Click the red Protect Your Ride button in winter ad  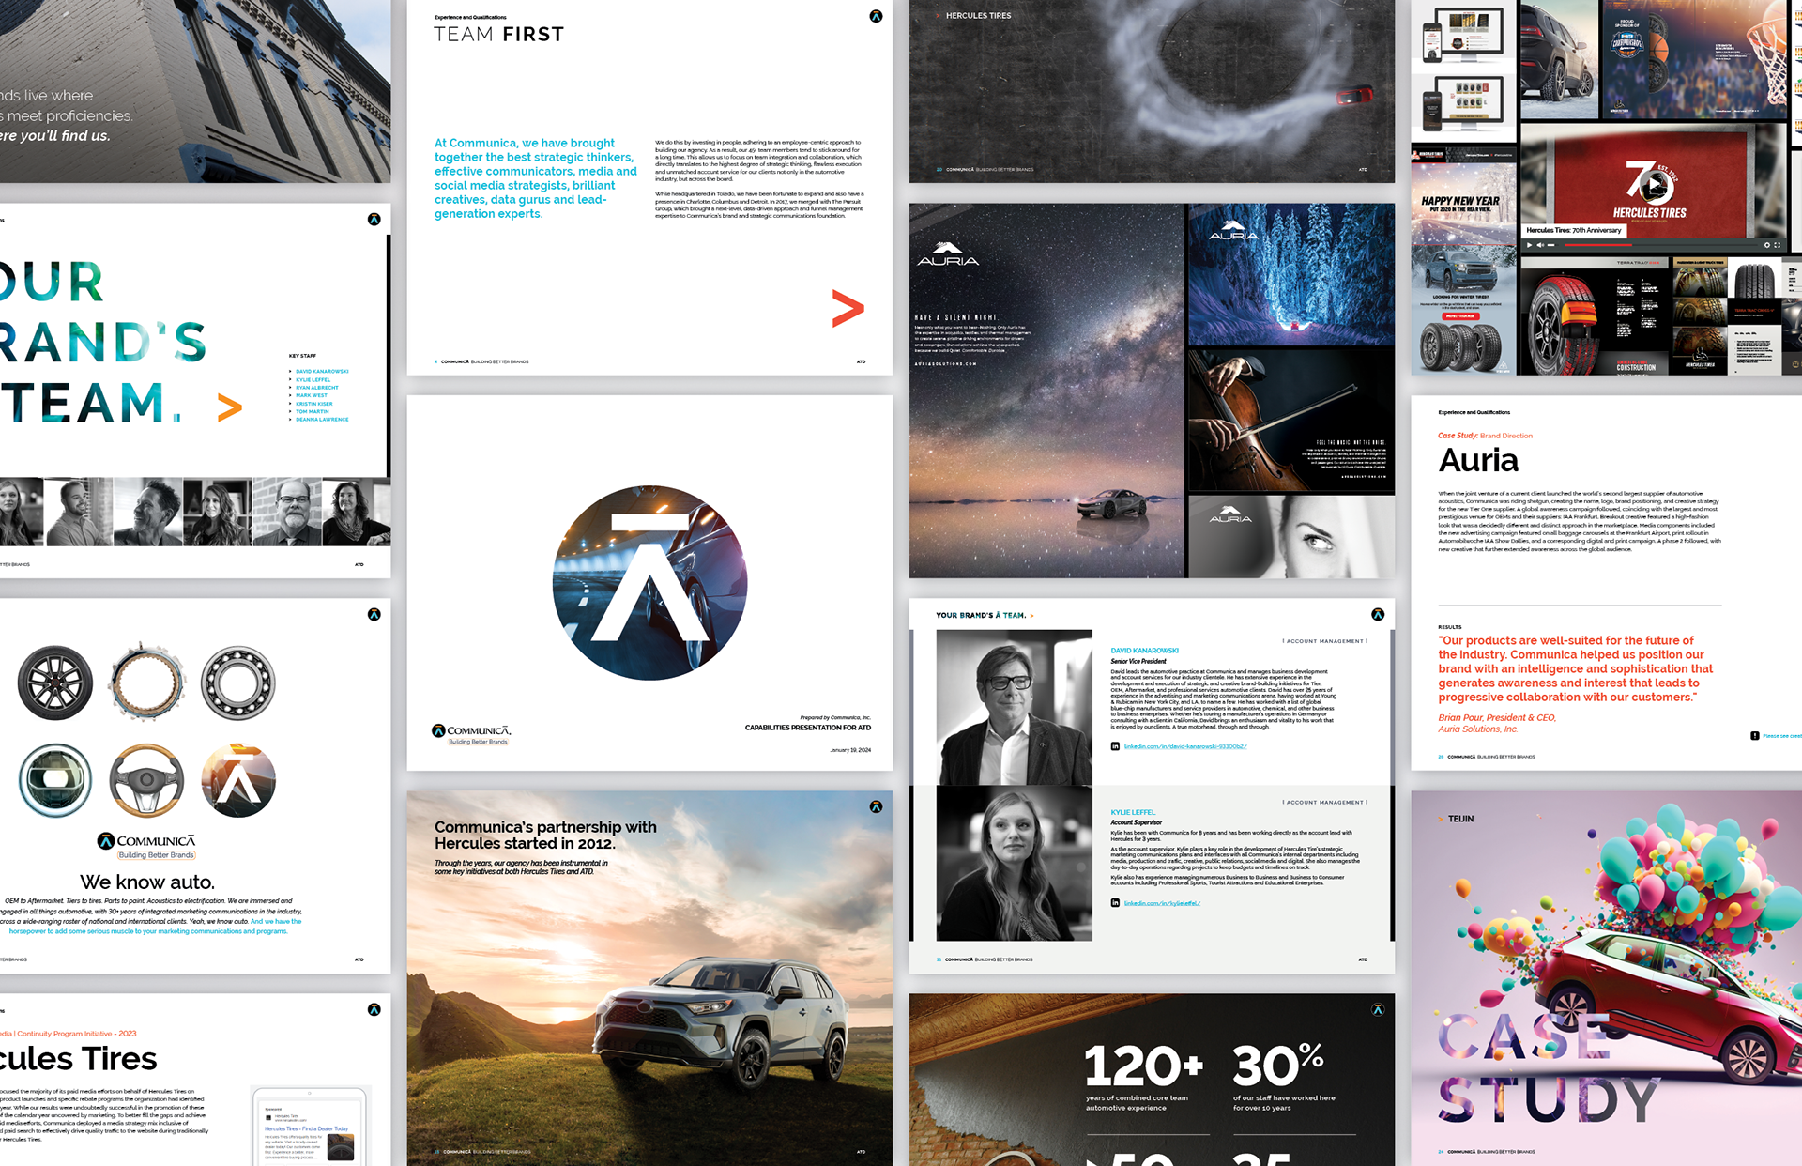pyautogui.click(x=1459, y=316)
